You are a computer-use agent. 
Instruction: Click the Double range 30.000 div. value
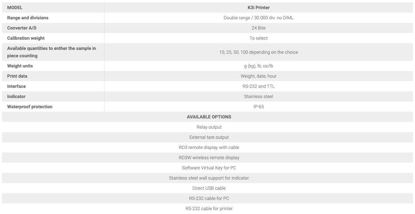pos(258,18)
